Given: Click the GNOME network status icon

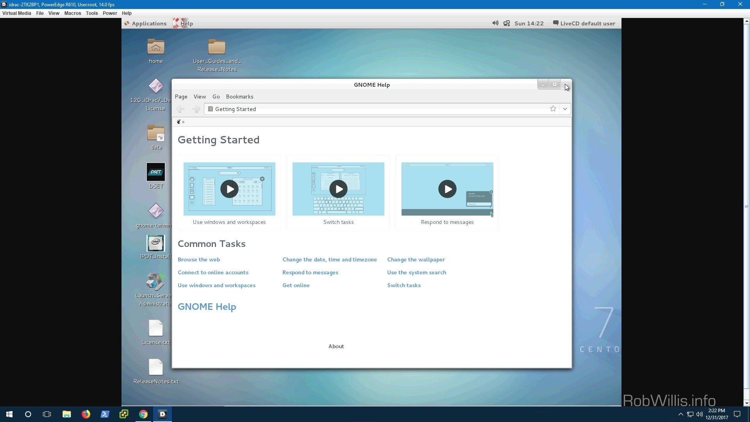Looking at the screenshot, I should click(507, 23).
